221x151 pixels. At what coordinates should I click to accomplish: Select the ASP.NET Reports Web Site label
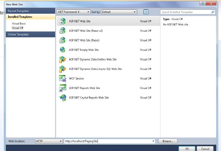point(84,88)
